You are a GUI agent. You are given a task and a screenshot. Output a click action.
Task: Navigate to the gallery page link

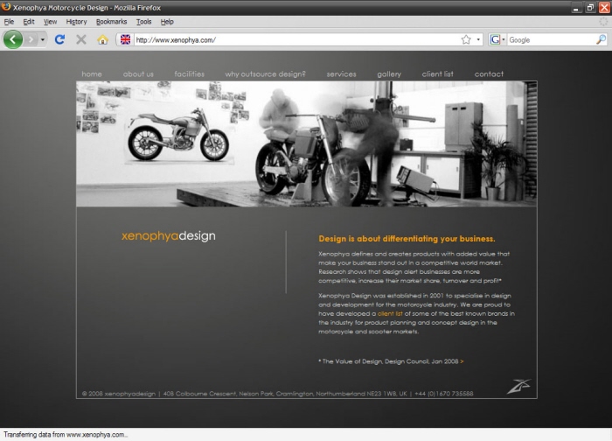coord(389,74)
